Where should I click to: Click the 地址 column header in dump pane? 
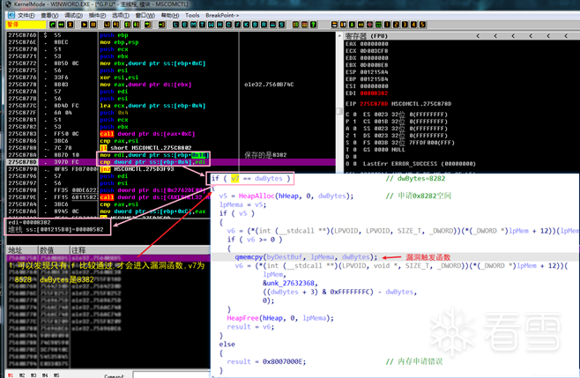(x=22, y=250)
